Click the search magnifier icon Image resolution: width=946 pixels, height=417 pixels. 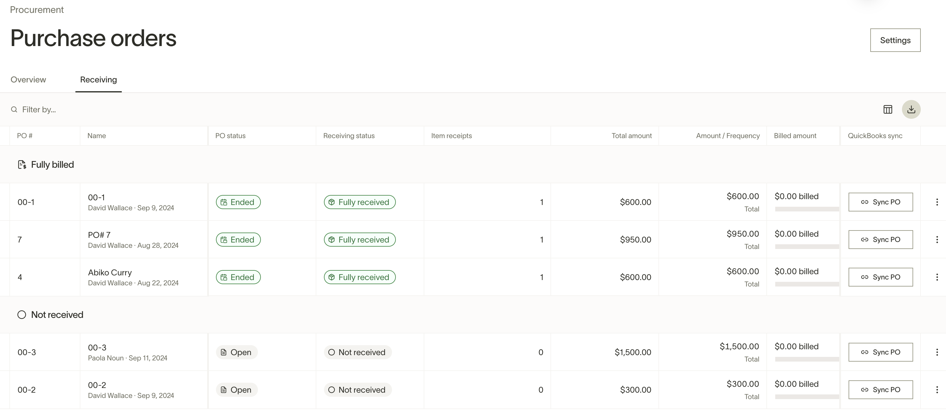tap(14, 109)
